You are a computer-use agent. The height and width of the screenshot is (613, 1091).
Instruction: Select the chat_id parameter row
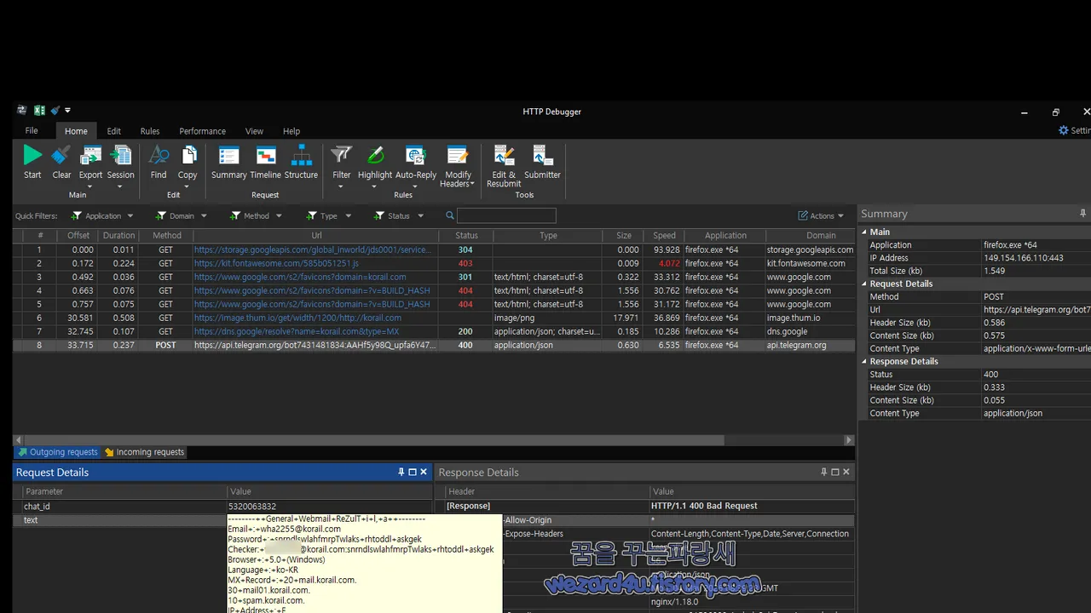[223, 507]
